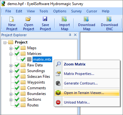The image size is (123, 115).
Task: Choose Zoom Matrix from context menu
Action: tap(87, 64)
